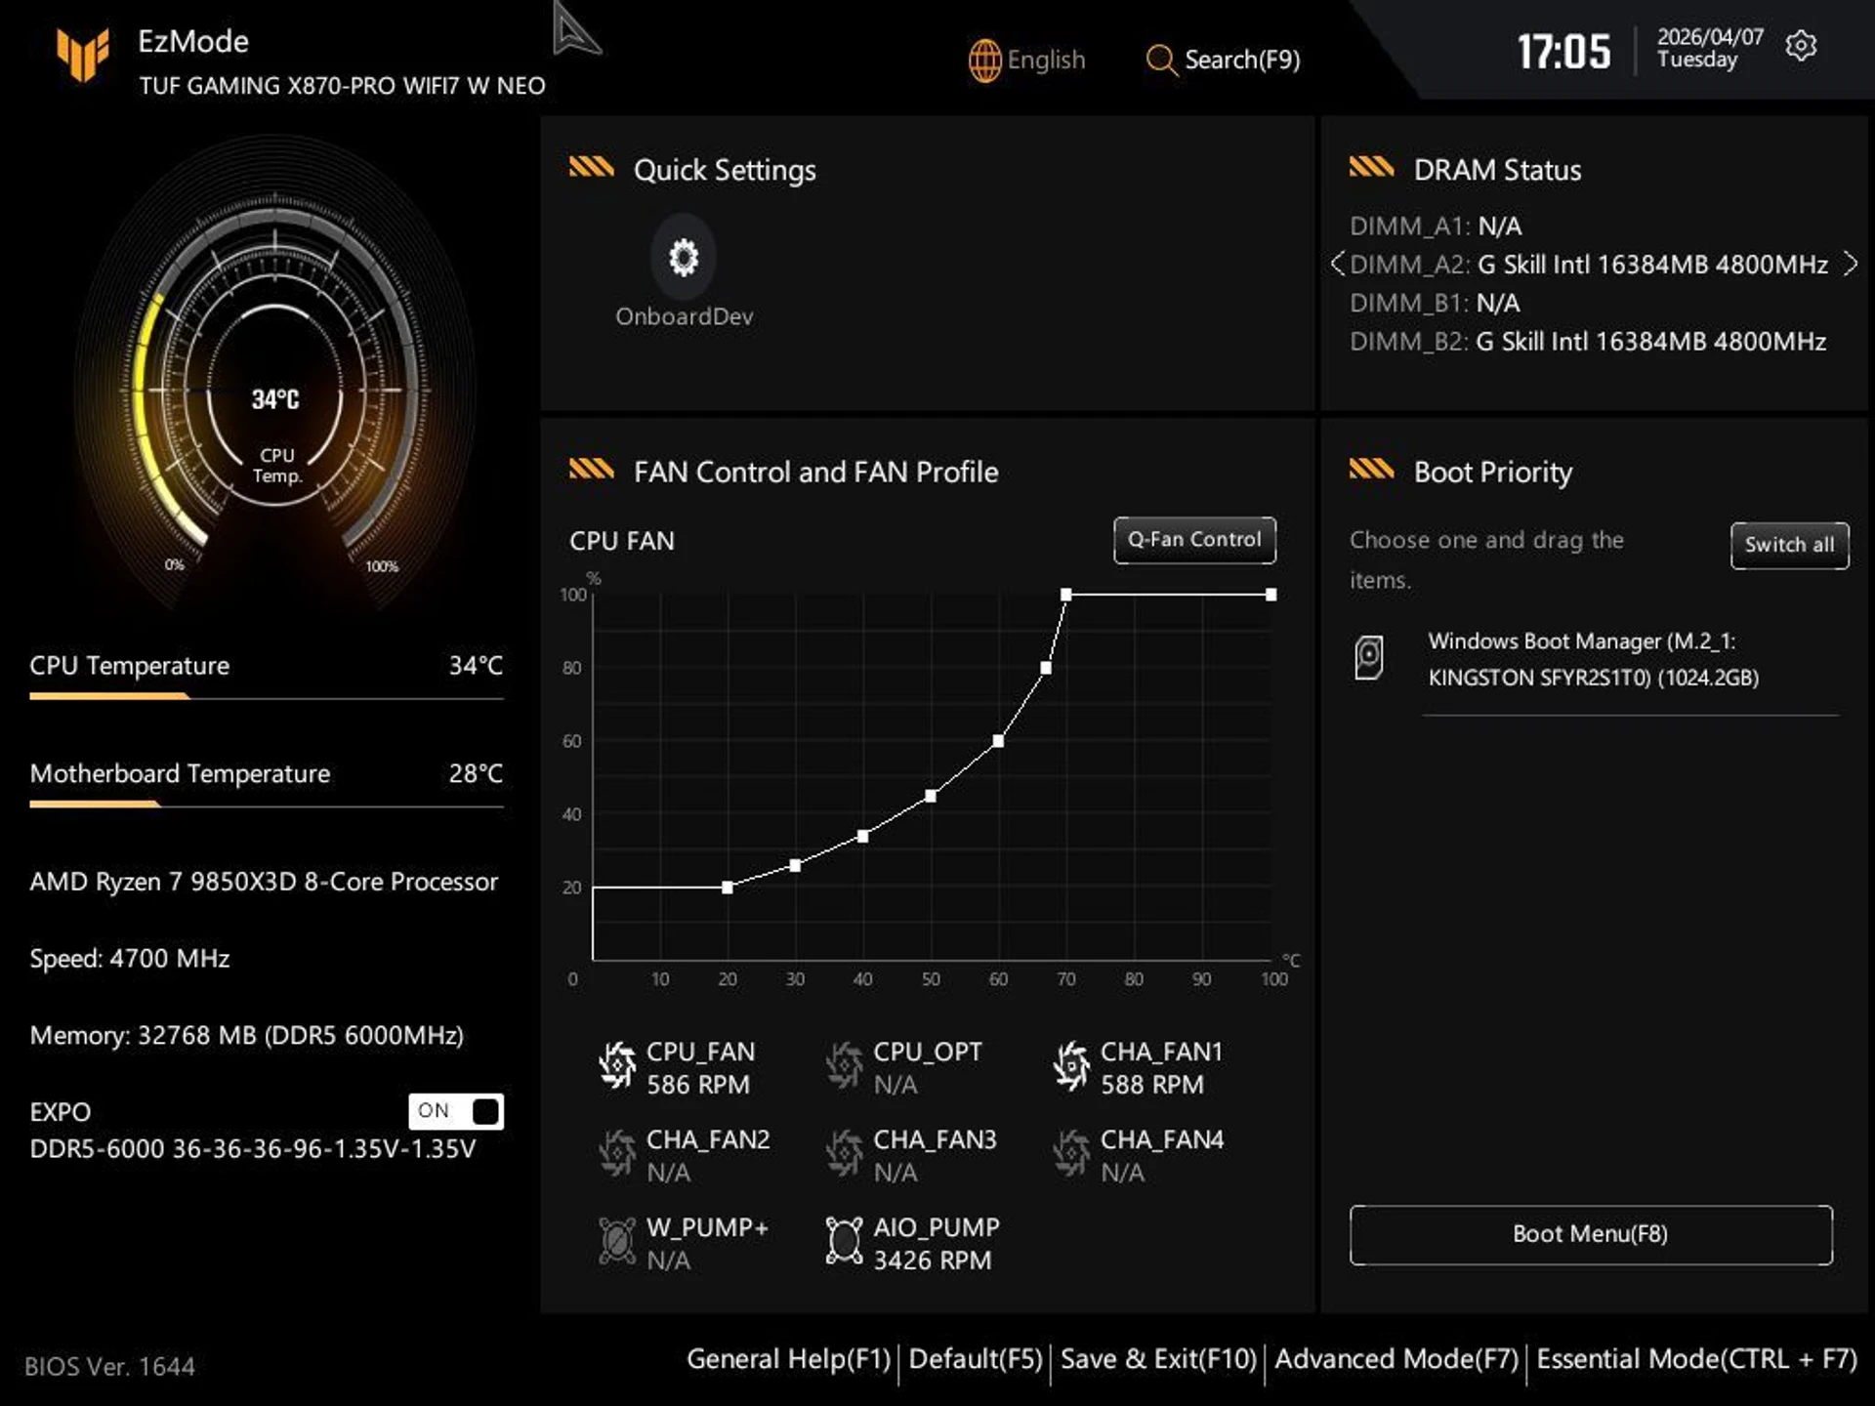The width and height of the screenshot is (1875, 1406).
Task: Open settings gear icon beside the date
Action: [1801, 46]
